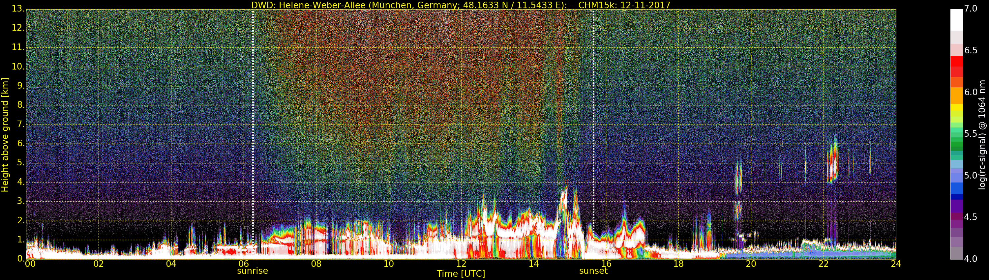Click the 16 hour tick on the time axis

[x=606, y=264]
